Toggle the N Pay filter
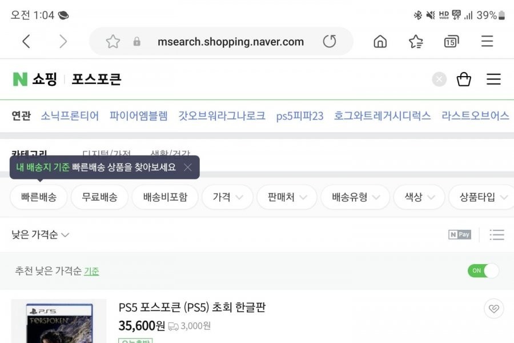514x343 pixels. click(x=460, y=234)
